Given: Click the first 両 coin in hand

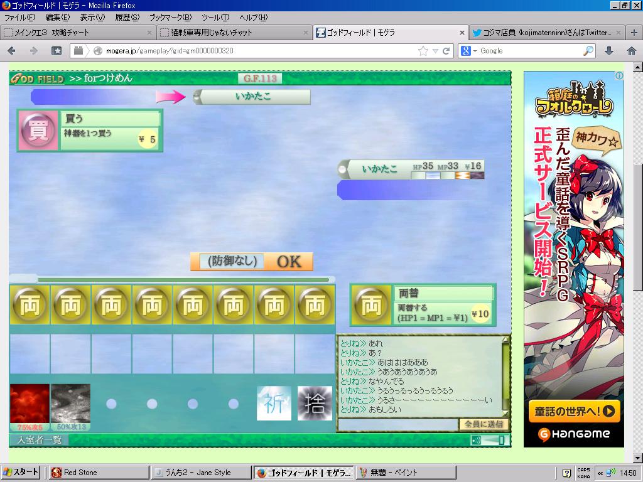Looking at the screenshot, I should tap(30, 306).
